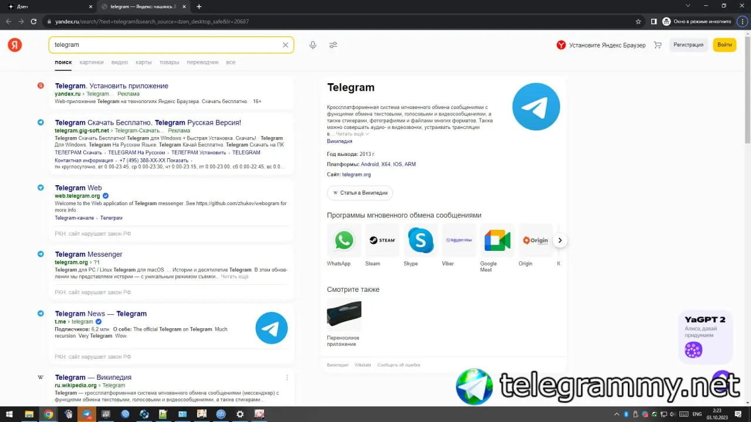The height and width of the screenshot is (422, 751).
Task: Toggle the browser side panel icon
Action: click(654, 22)
